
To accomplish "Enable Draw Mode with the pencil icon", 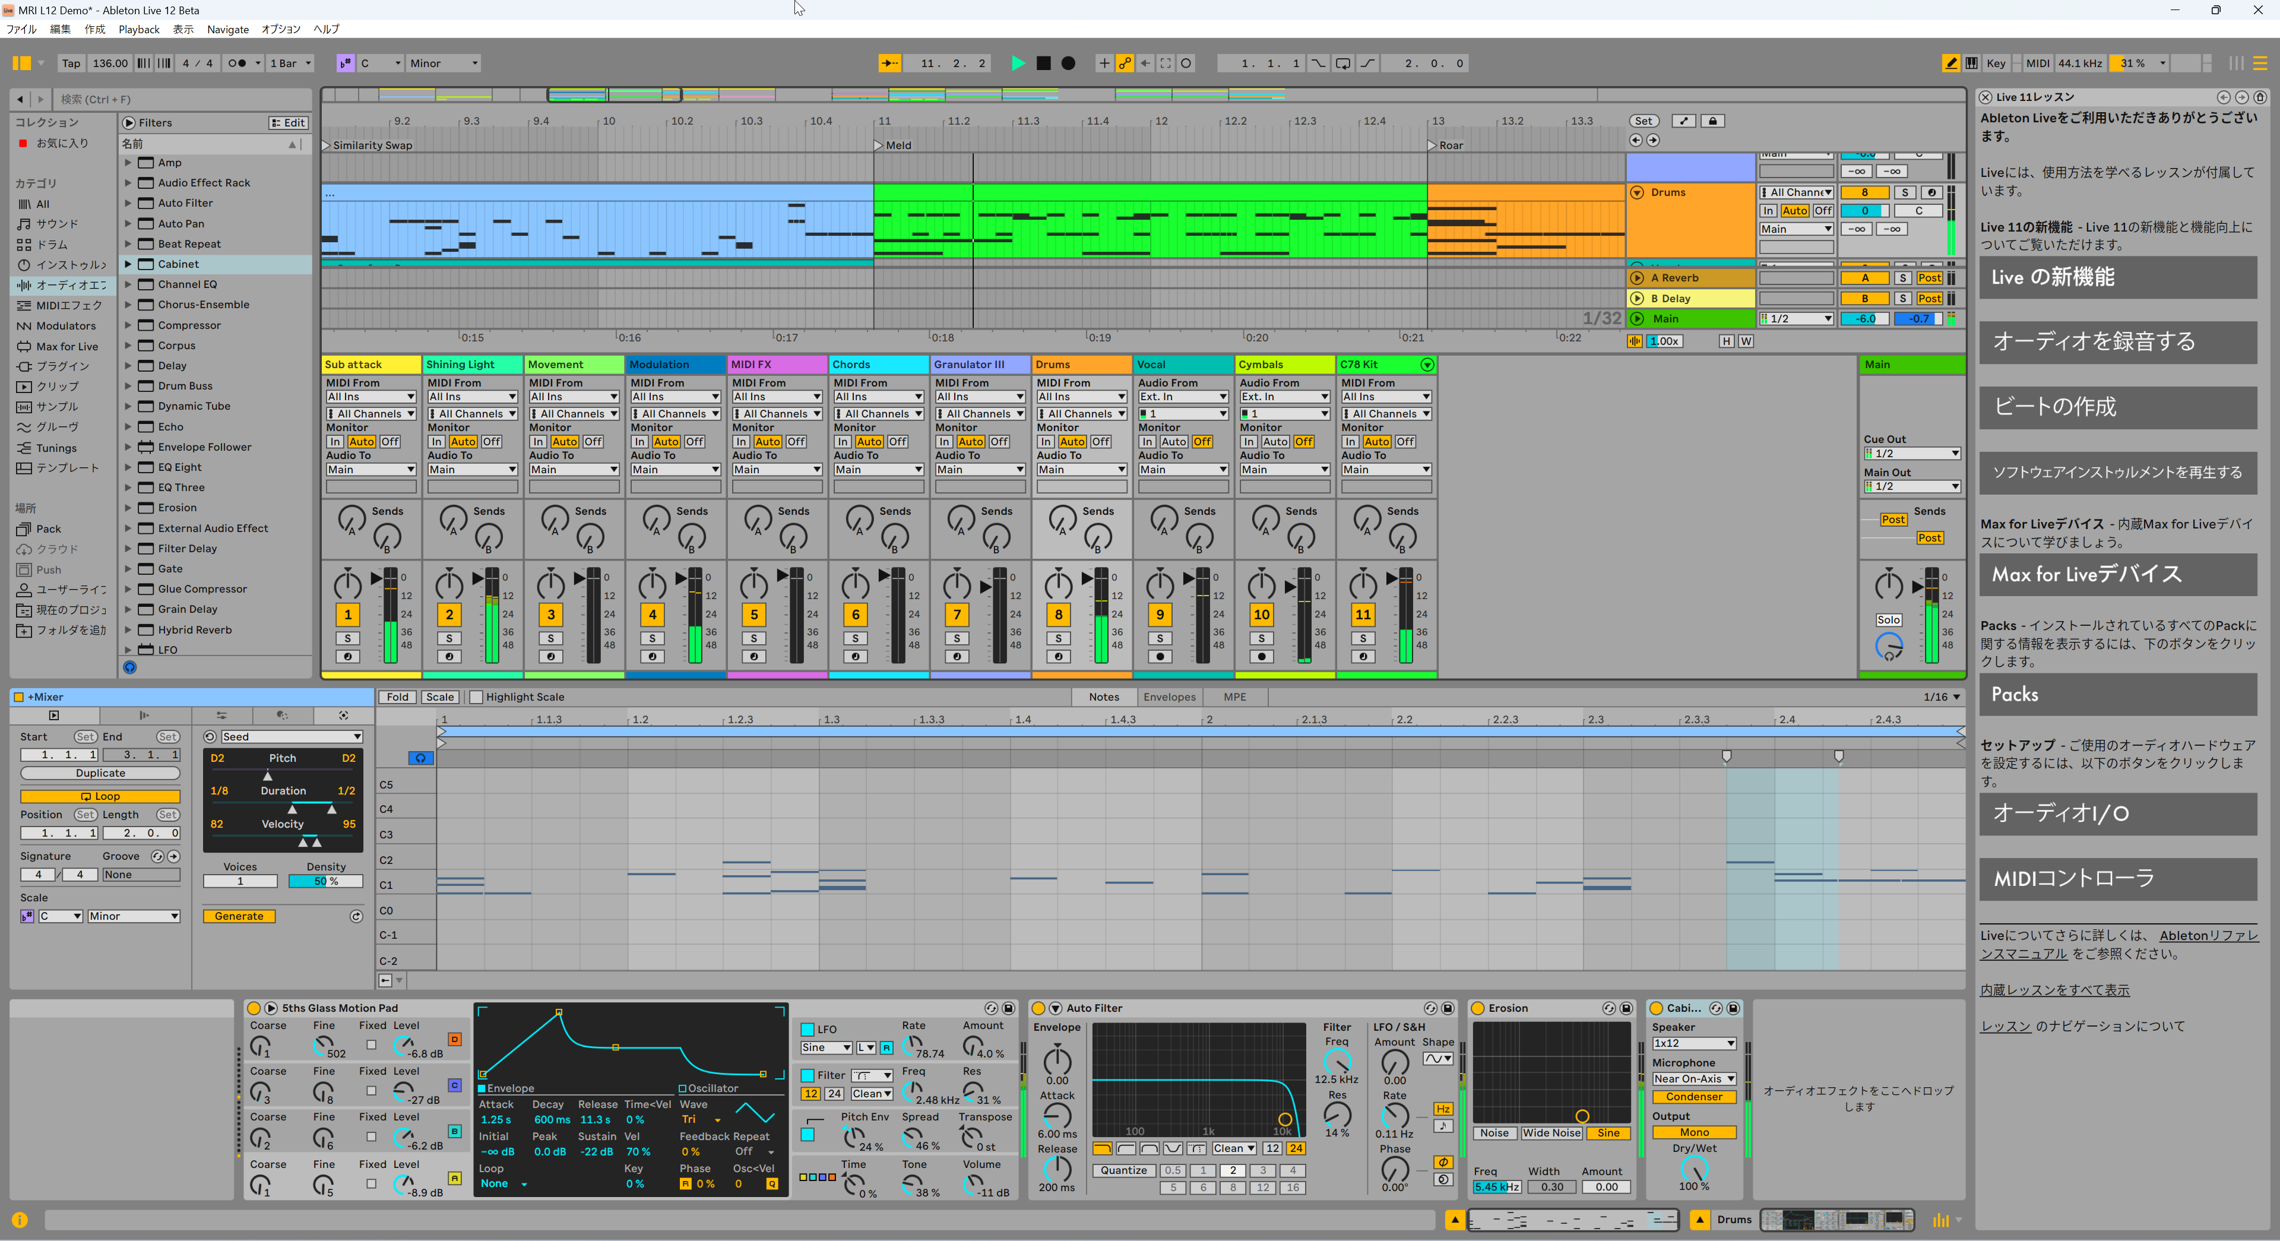I will pyautogui.click(x=1950, y=63).
